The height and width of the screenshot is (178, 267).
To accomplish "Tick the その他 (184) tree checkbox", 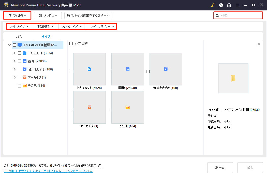I will (x=19, y=86).
